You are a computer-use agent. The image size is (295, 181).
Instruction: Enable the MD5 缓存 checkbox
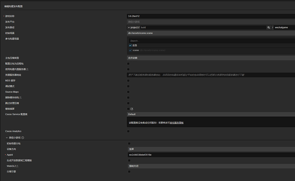(128, 81)
